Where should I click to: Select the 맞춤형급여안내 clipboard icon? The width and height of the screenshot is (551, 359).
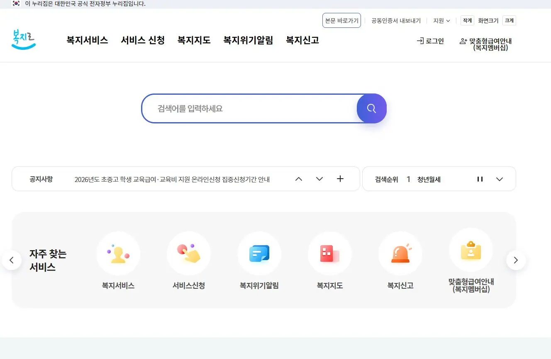coord(471,250)
